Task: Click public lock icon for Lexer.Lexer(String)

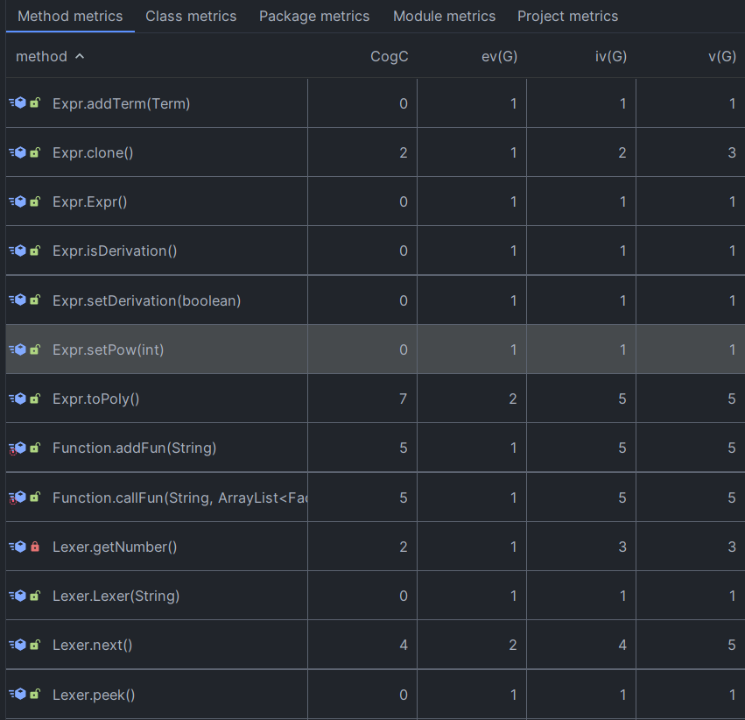Action: click(x=35, y=595)
